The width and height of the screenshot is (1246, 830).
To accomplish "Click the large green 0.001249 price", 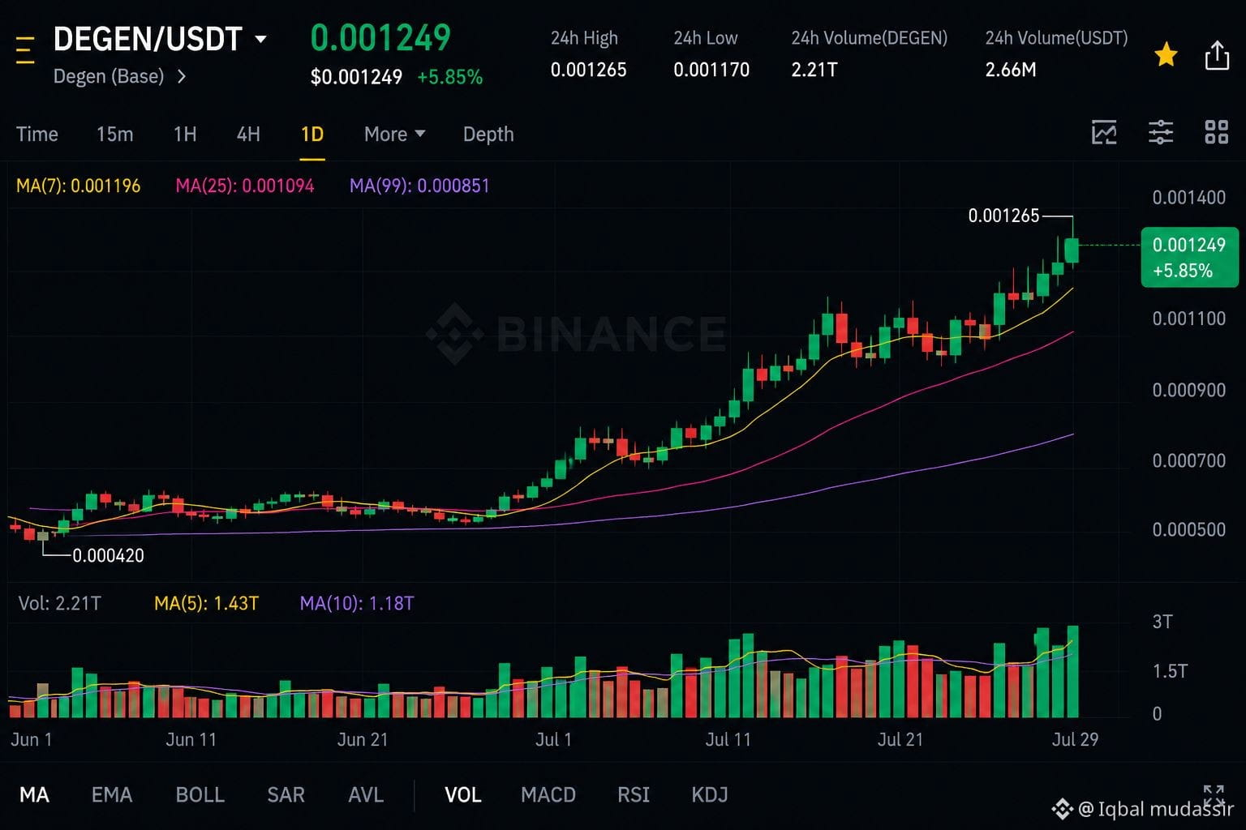I will click(x=380, y=38).
